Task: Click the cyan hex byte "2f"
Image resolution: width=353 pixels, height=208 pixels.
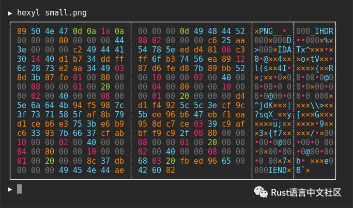Action: point(185,133)
